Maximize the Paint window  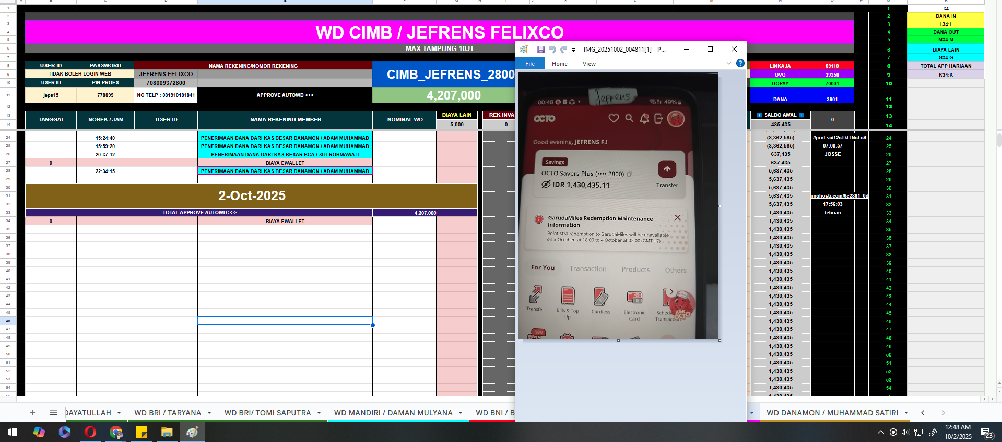click(x=710, y=49)
